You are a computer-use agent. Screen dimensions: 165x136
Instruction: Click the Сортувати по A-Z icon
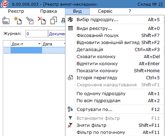[70, 109]
